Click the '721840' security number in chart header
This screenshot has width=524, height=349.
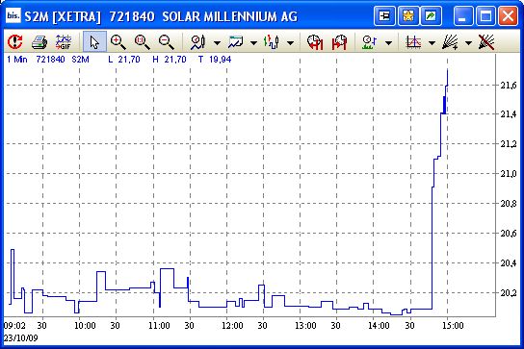pyautogui.click(x=50, y=60)
